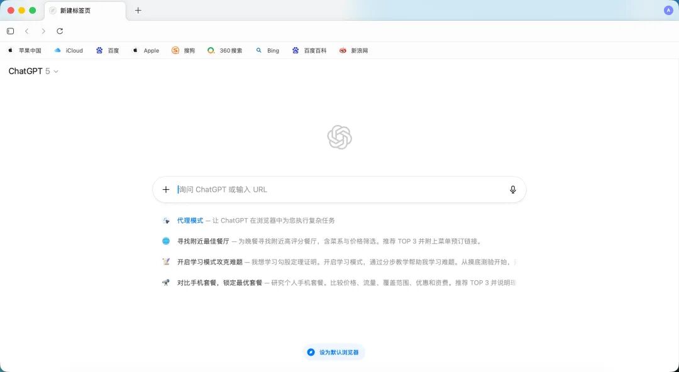The height and width of the screenshot is (372, 679).
Task: Open a new tab with the plus button
Action: [x=138, y=10]
